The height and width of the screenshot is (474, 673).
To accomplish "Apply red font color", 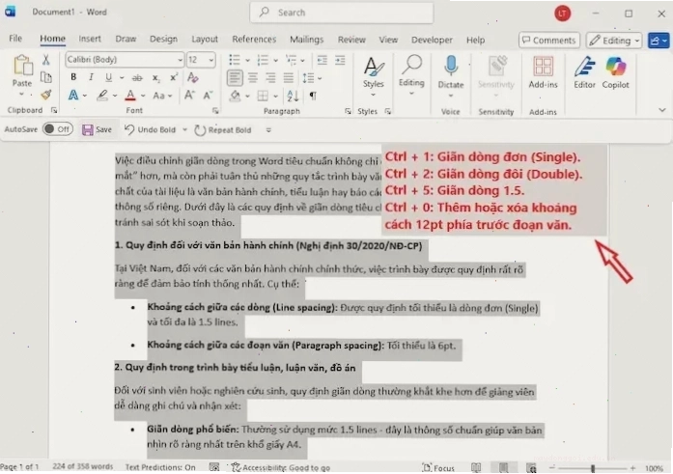I will 130,96.
